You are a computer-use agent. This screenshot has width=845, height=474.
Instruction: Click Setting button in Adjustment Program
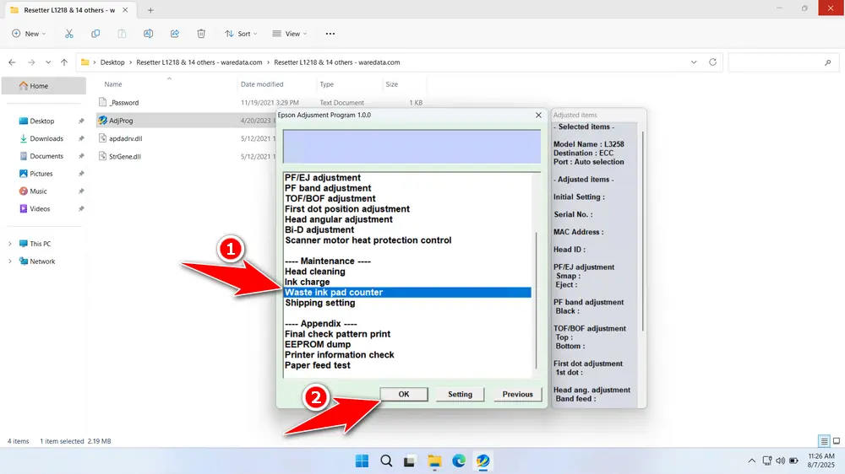point(460,395)
